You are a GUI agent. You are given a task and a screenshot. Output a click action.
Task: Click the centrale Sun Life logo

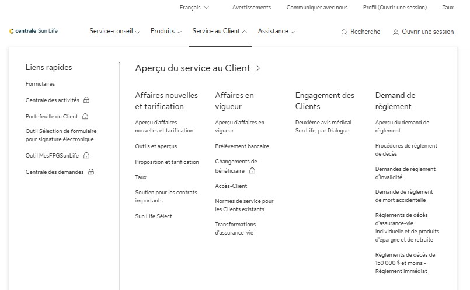pyautogui.click(x=33, y=31)
